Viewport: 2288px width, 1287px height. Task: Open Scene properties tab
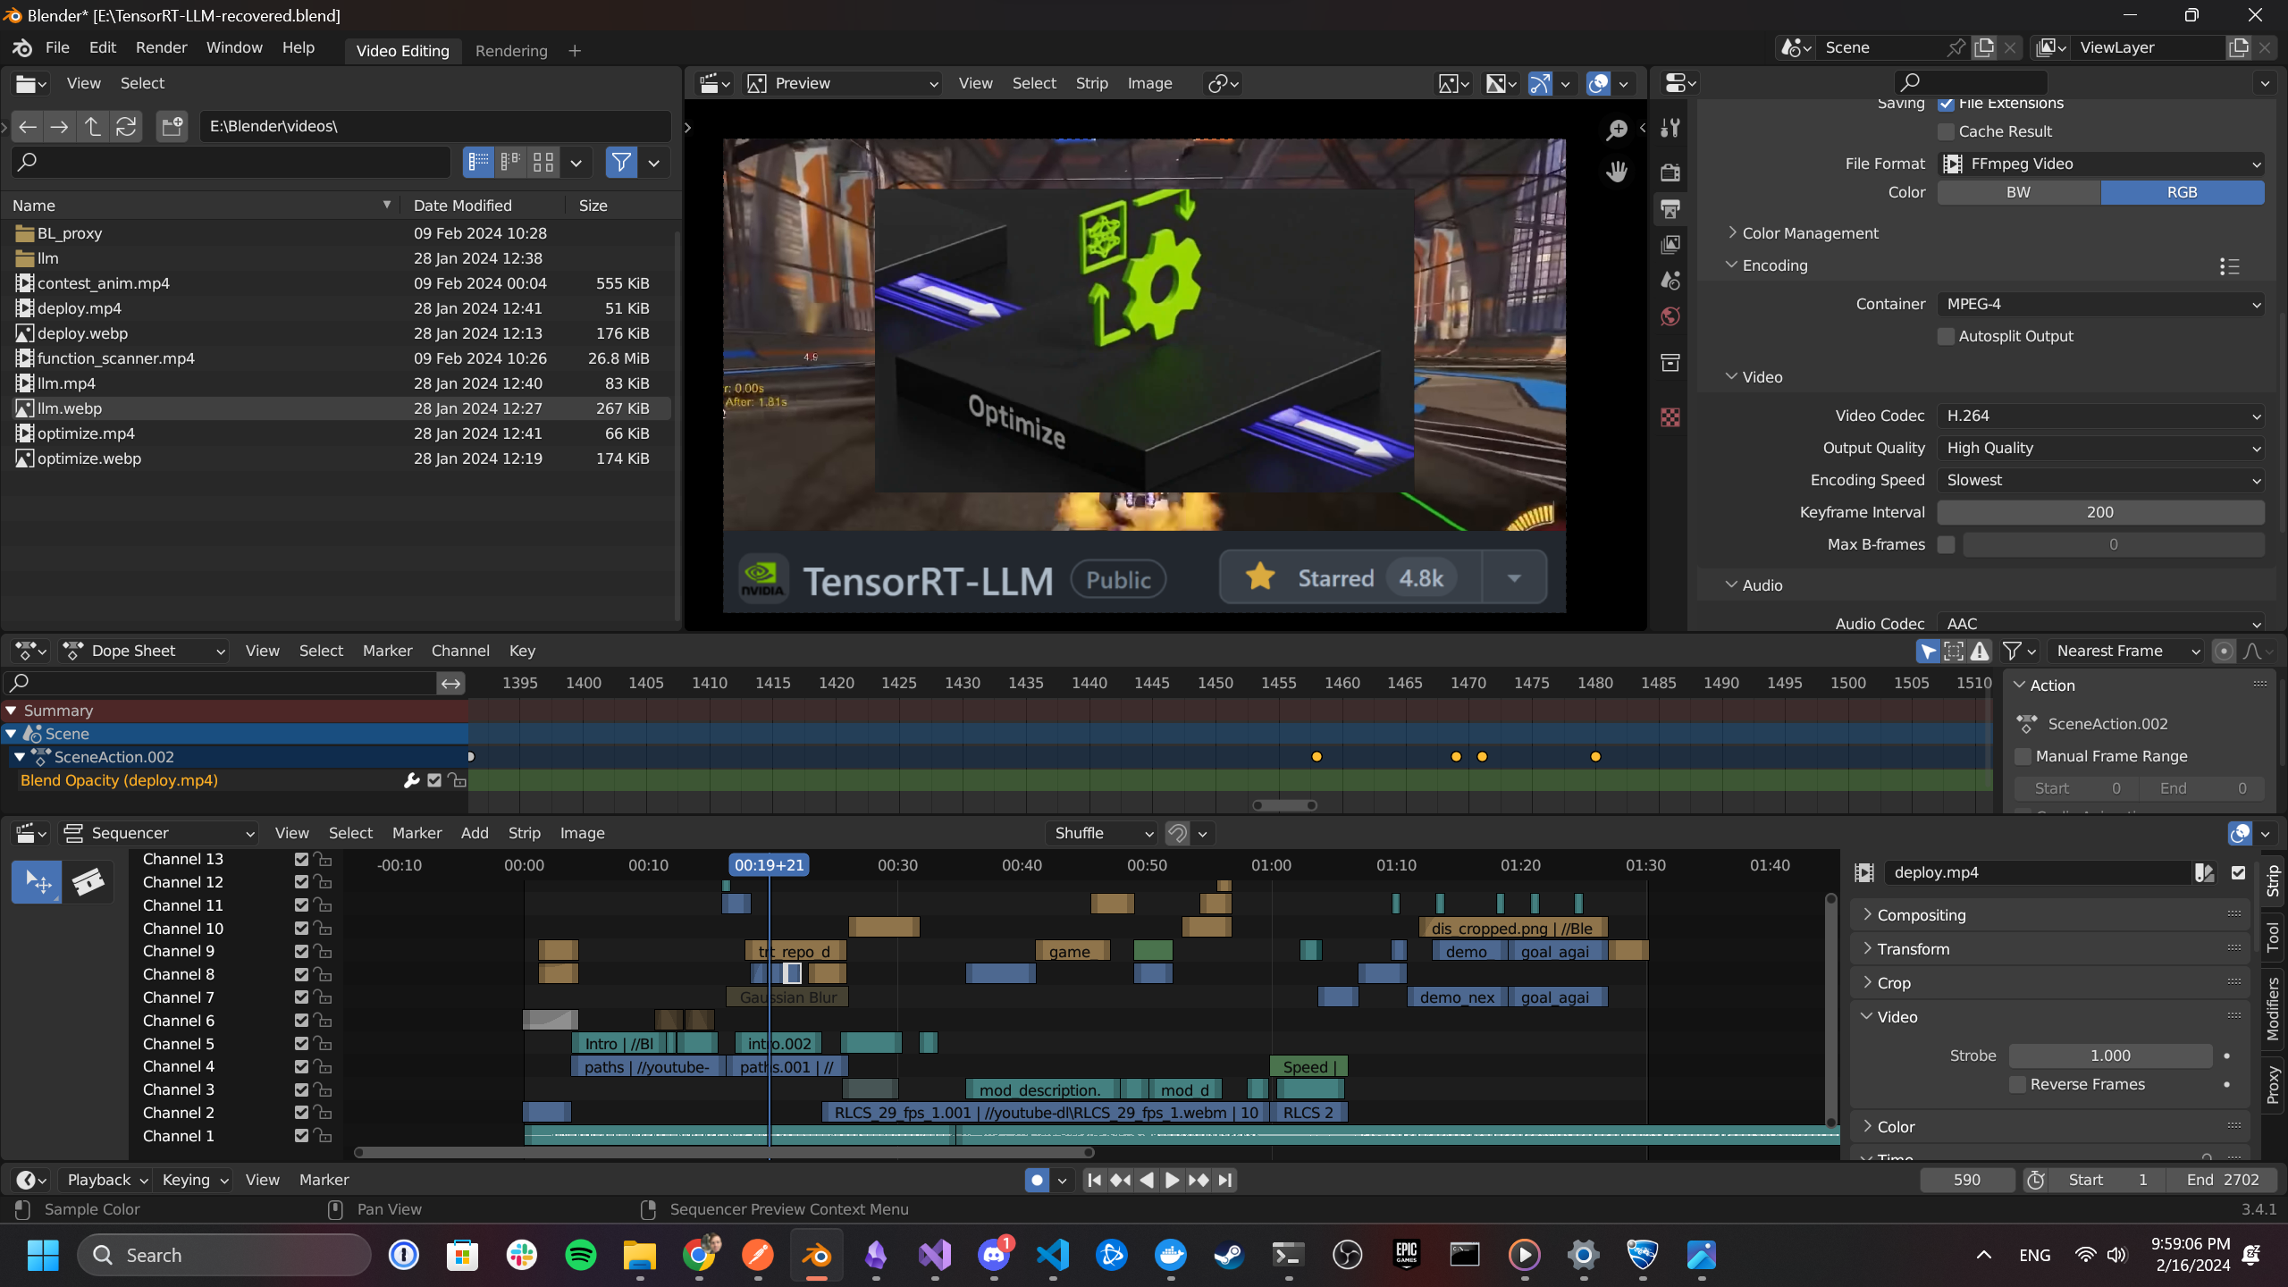click(x=1670, y=281)
